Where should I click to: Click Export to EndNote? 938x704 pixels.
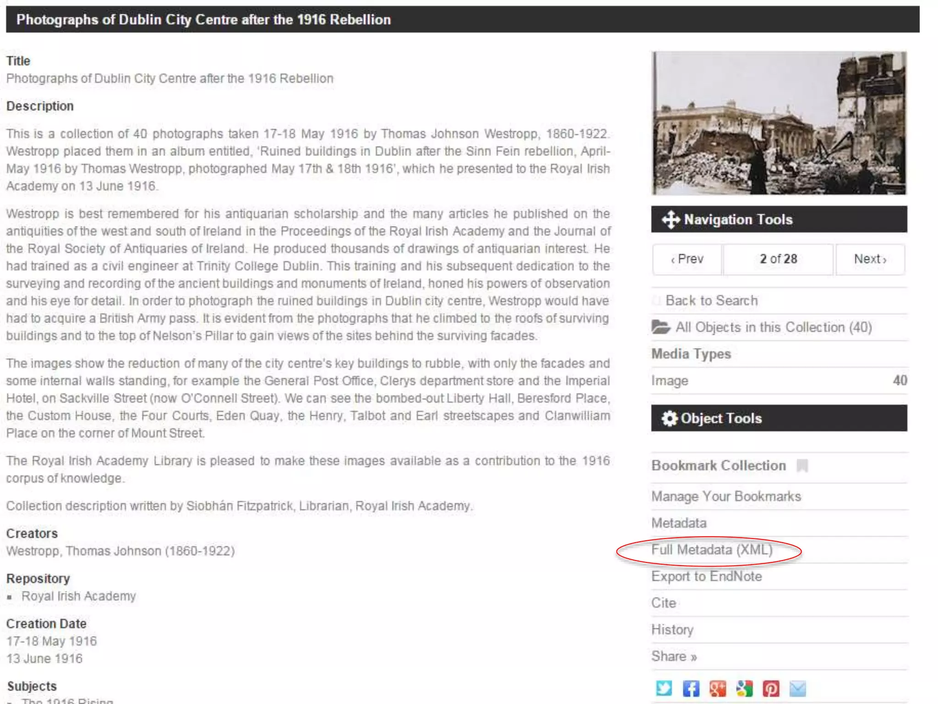[706, 576]
